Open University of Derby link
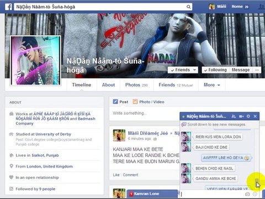Viewport: 265px width, 199px height. click(53, 134)
